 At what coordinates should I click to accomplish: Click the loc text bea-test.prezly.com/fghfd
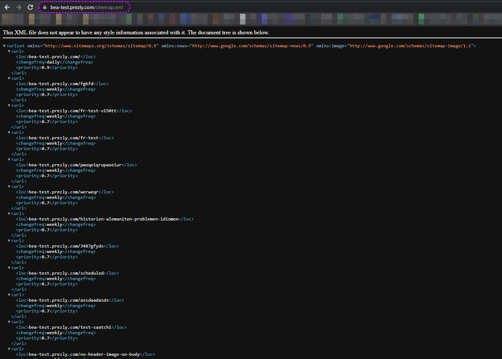61,84
